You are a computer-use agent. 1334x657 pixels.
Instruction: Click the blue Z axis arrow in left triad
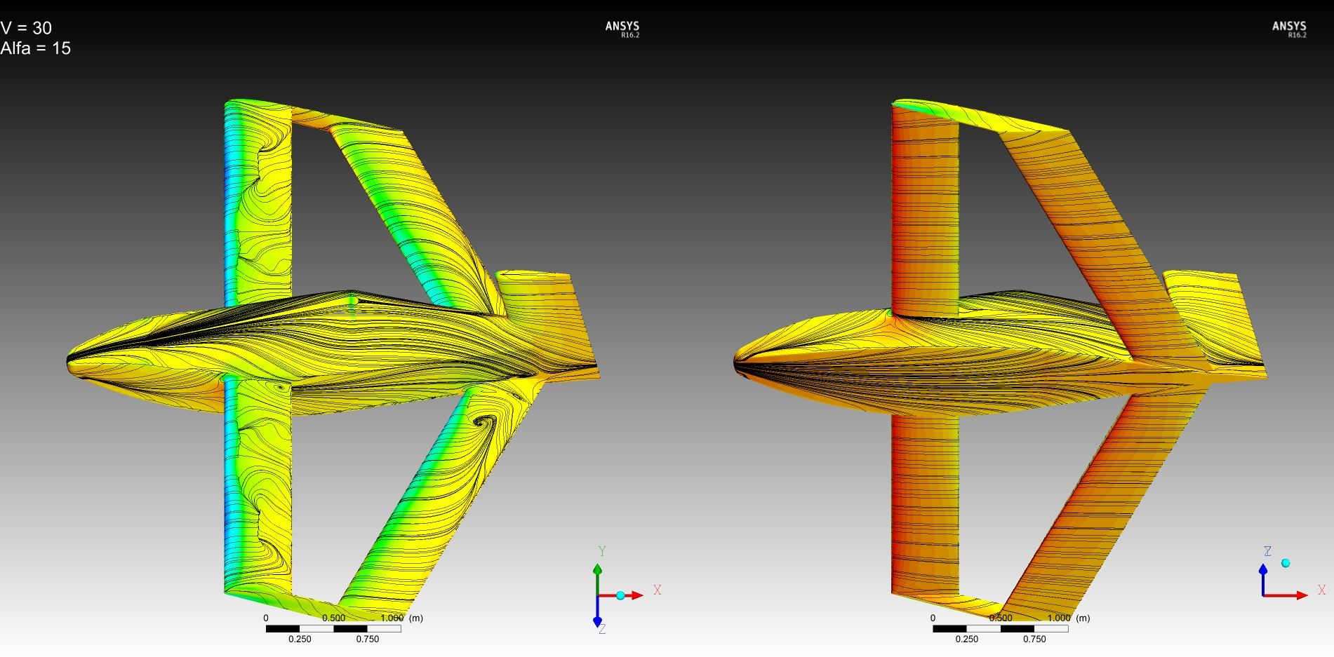tap(597, 618)
